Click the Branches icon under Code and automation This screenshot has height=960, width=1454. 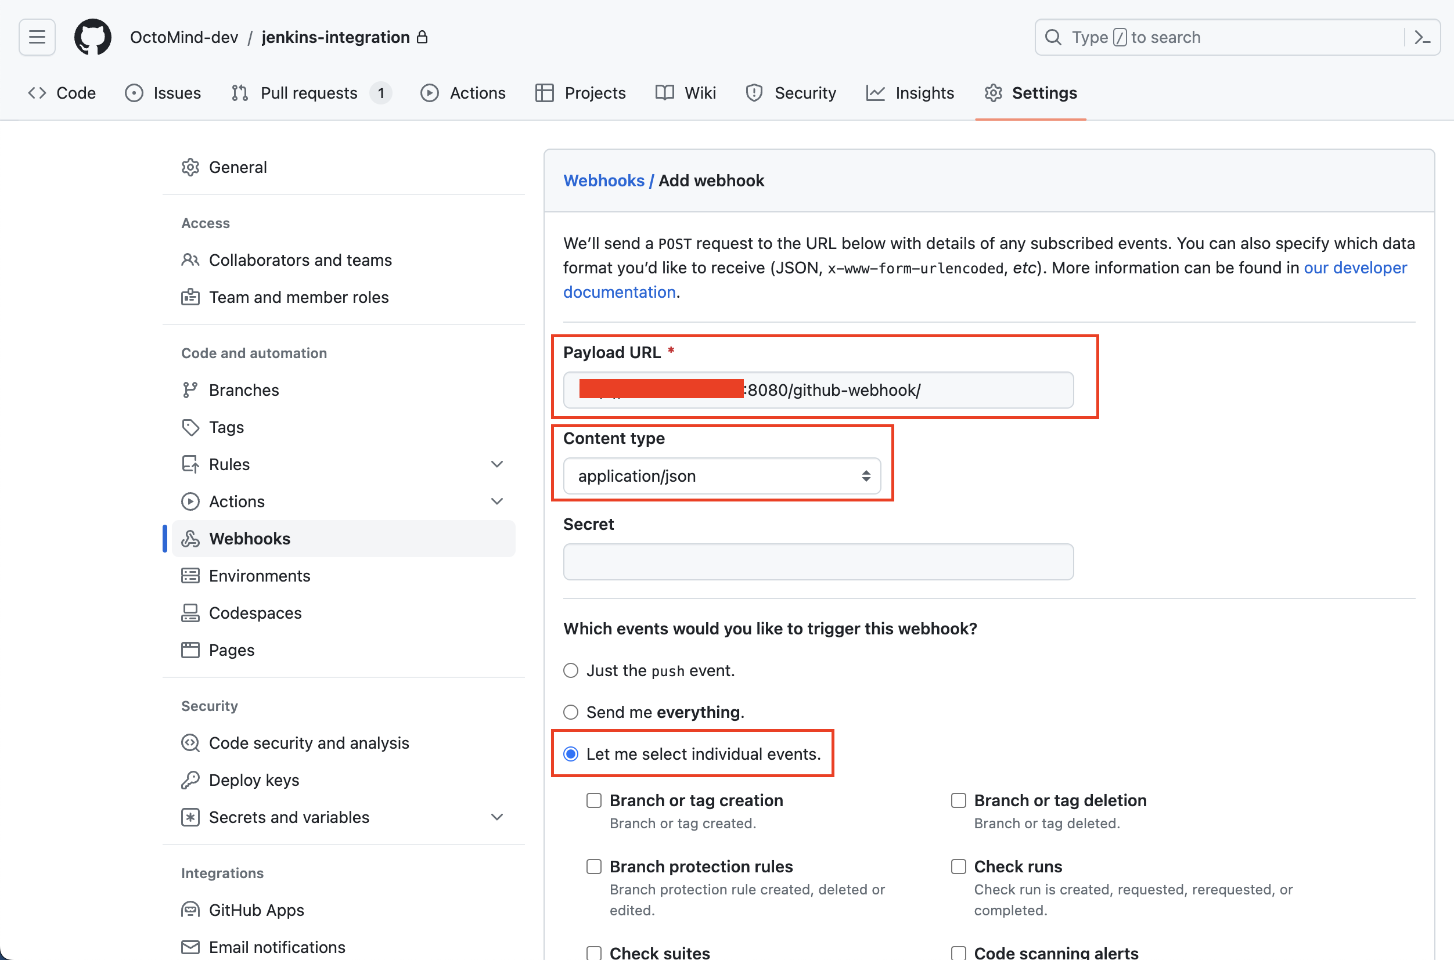[x=190, y=390]
